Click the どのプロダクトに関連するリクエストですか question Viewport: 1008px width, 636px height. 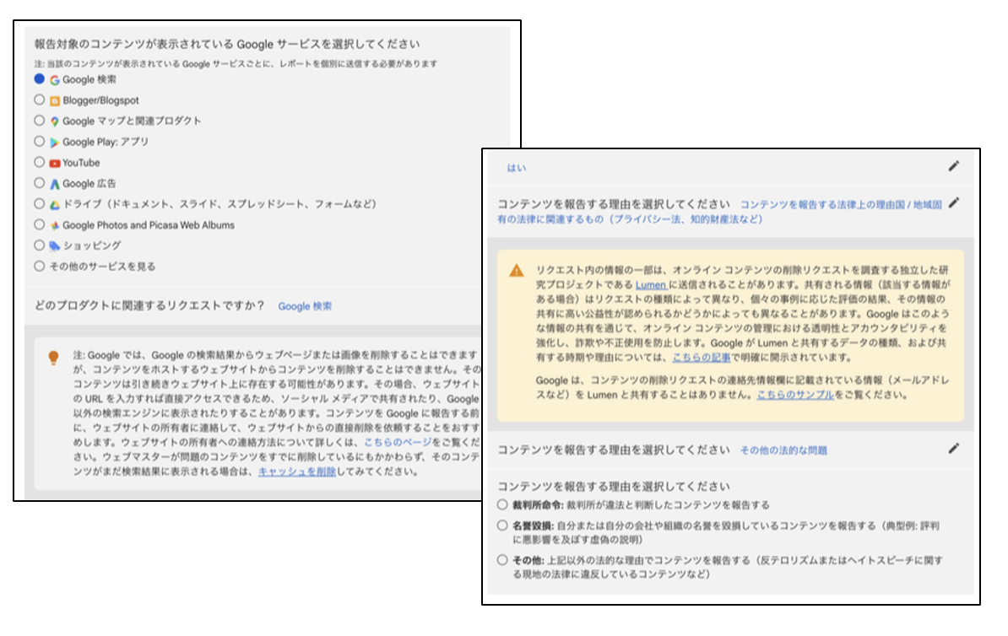pos(149,306)
